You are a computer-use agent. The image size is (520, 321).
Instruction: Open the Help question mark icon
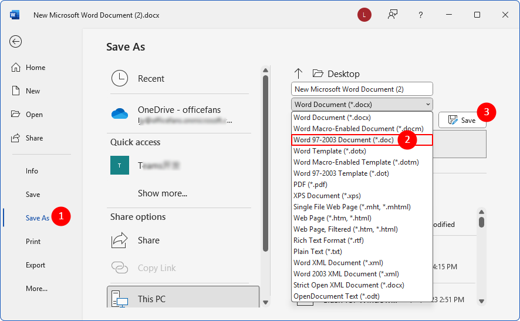pos(421,15)
